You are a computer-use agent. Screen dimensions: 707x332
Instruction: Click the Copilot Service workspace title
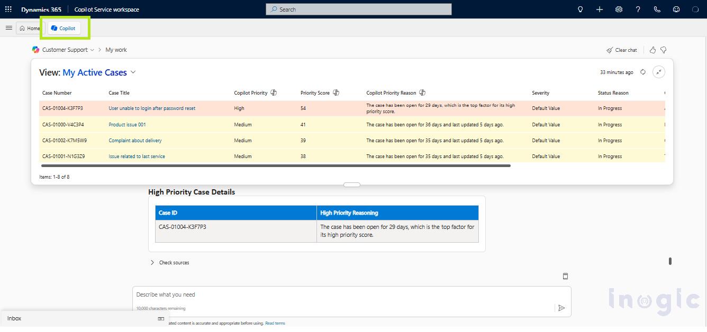[107, 10]
